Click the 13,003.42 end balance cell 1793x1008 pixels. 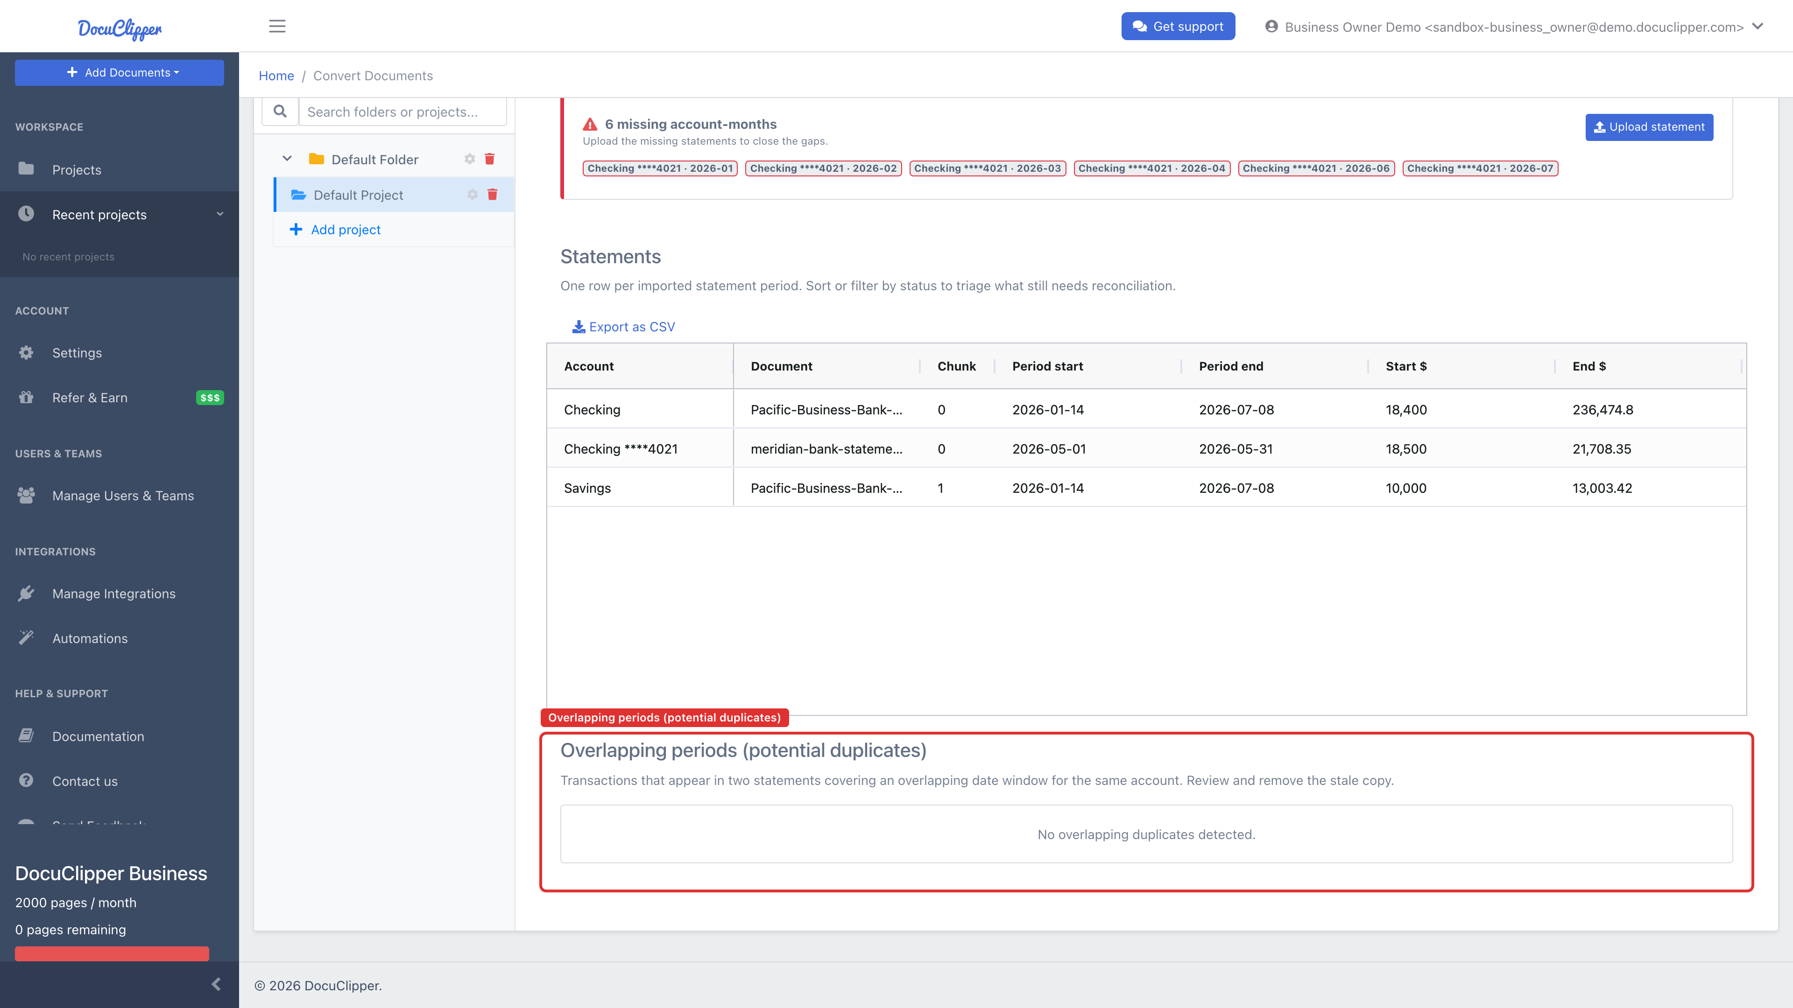[1648, 488]
